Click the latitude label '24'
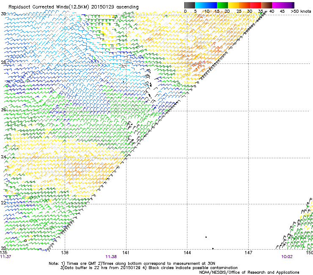This screenshot has width=313, height=275. pos(3,157)
